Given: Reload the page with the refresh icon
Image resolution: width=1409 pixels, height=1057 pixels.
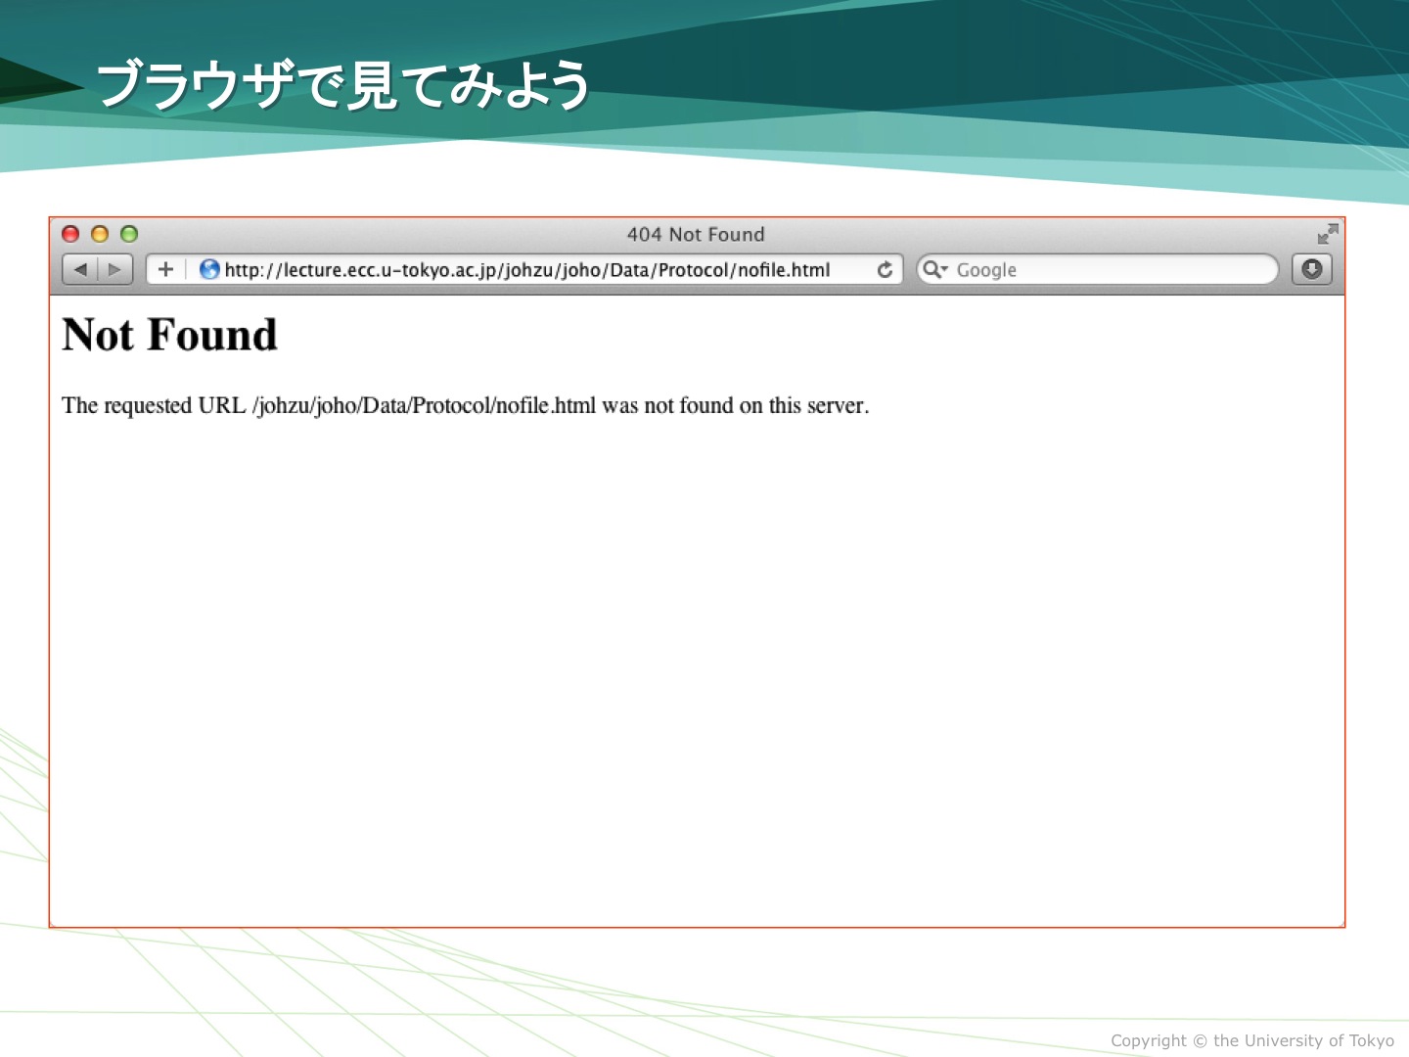Looking at the screenshot, I should (885, 269).
